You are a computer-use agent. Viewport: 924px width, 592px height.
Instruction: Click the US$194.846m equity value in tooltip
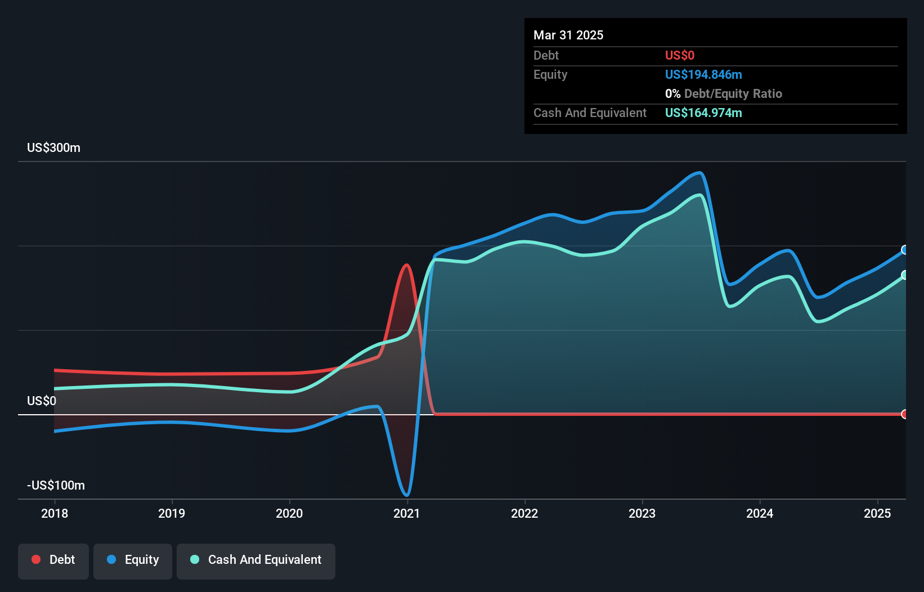[703, 75]
